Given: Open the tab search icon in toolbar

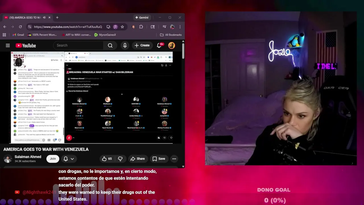Looking at the screenshot, I should [x=153, y=27].
